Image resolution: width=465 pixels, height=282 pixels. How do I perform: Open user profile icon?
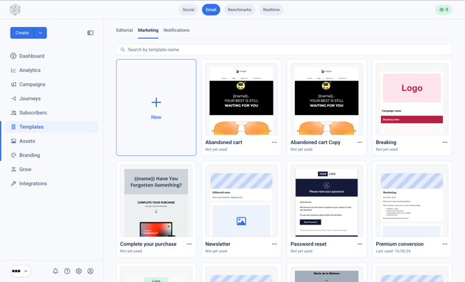90,271
